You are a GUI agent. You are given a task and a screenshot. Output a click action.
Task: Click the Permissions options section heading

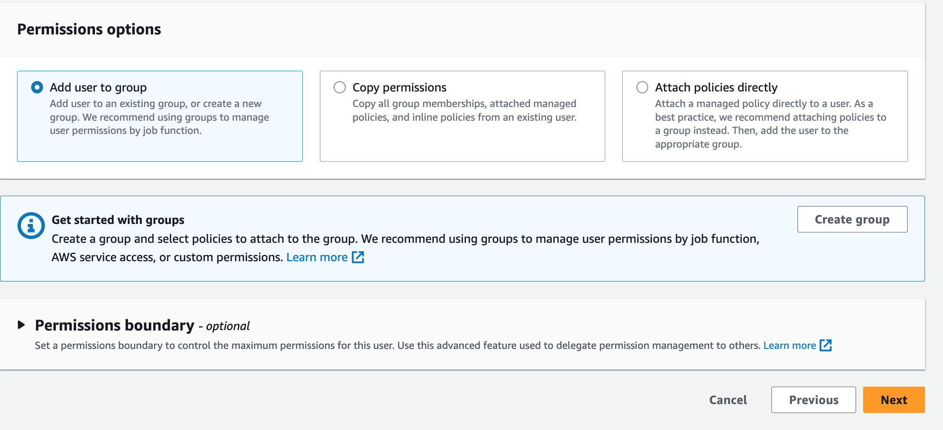(89, 29)
